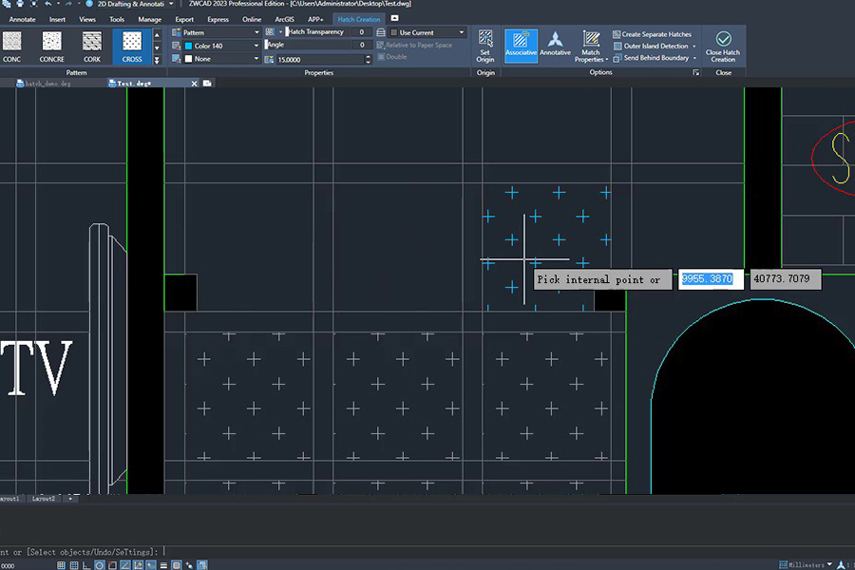Click Create Separate Hatches option

(652, 34)
